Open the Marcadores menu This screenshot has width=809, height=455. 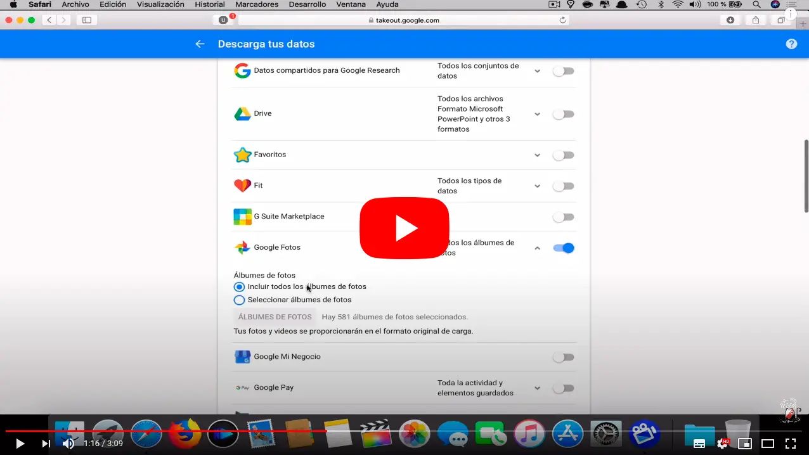click(x=257, y=4)
